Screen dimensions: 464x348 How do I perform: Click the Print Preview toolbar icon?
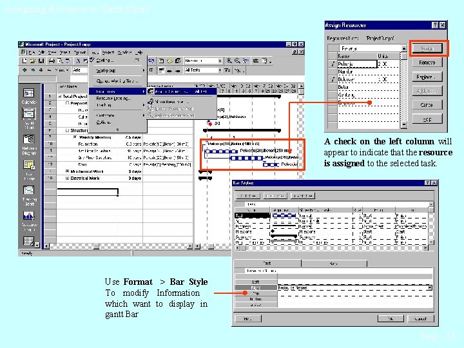click(60, 61)
